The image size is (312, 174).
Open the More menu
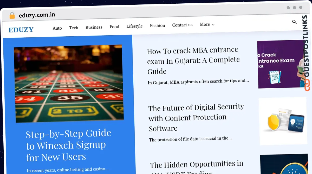point(207,24)
